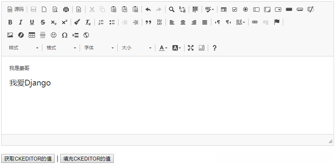Insert a text field
The image size is (336, 166).
click(256, 9)
